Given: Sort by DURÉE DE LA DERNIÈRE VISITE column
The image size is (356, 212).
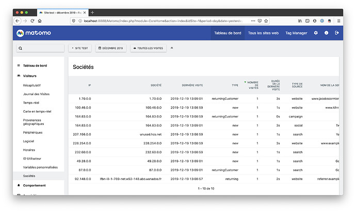Looking at the screenshot, I should 274,85.
